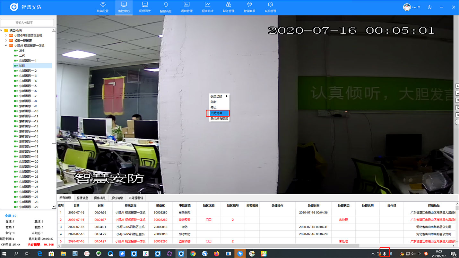Open the 视频回放 video playback module
Viewport: 459px width, 258px height.
pyautogui.click(x=145, y=7)
